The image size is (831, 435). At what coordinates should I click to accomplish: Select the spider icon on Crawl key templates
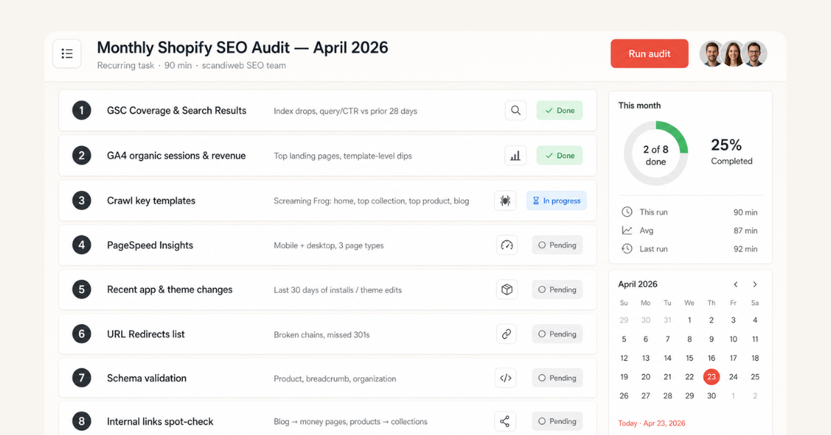[x=506, y=200]
